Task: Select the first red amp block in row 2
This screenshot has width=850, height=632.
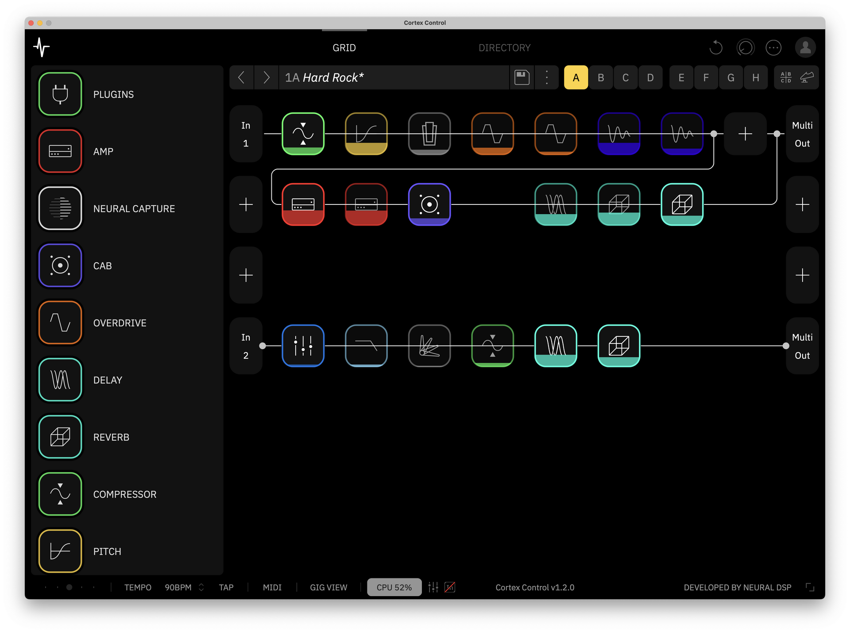Action: point(303,204)
